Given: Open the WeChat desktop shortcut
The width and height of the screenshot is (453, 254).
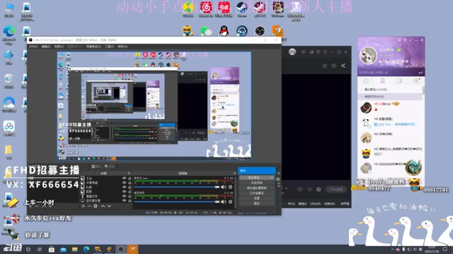Looking at the screenshot, I should tap(206, 31).
